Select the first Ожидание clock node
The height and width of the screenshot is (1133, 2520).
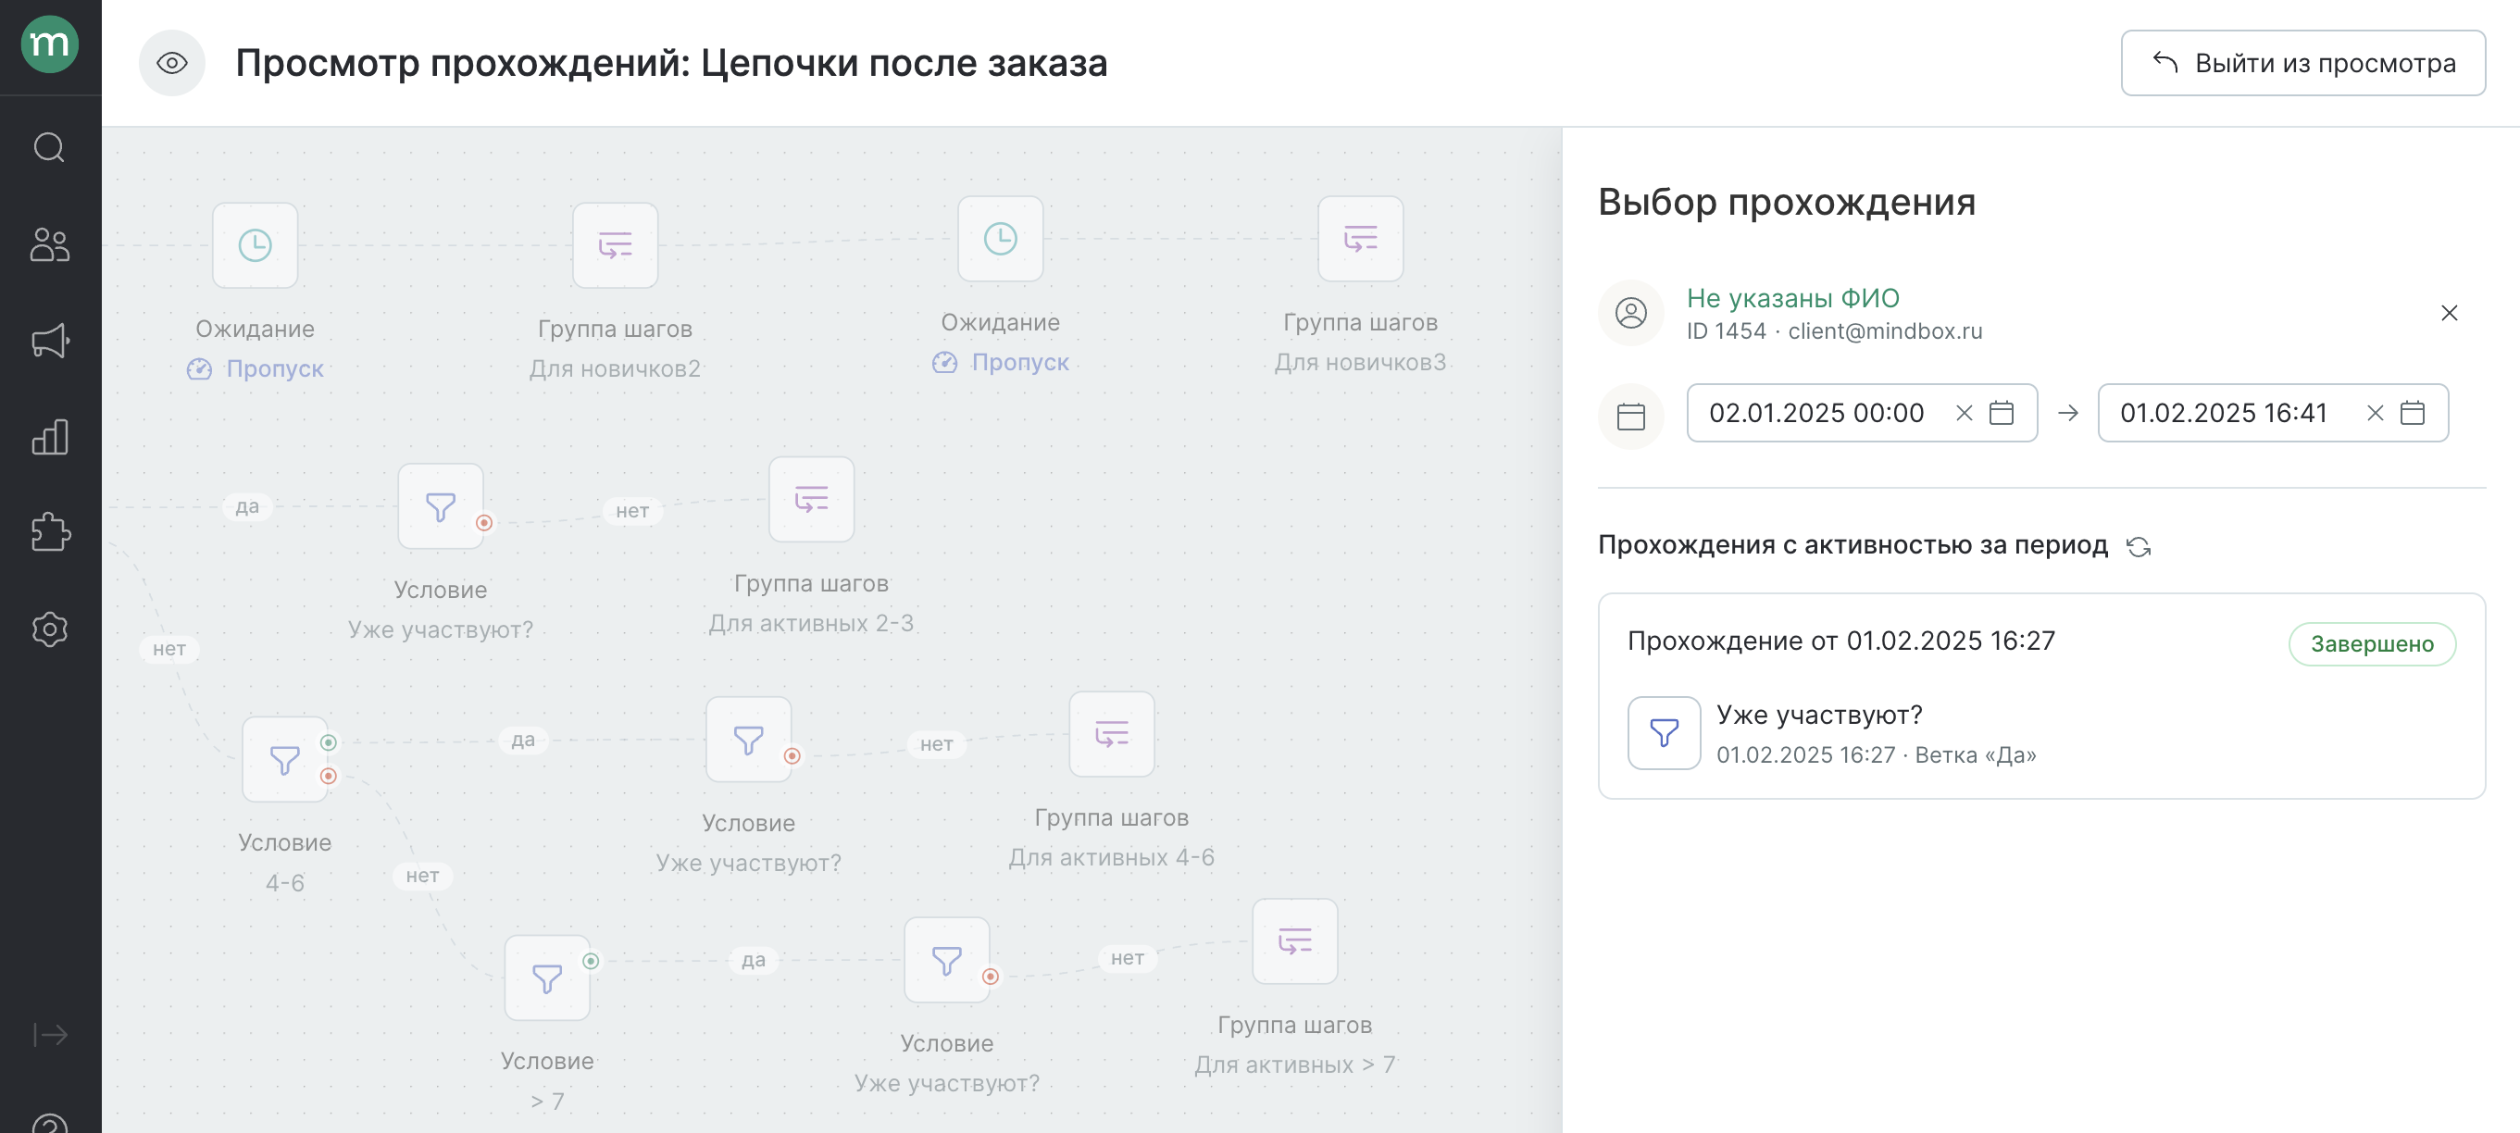[x=256, y=245]
